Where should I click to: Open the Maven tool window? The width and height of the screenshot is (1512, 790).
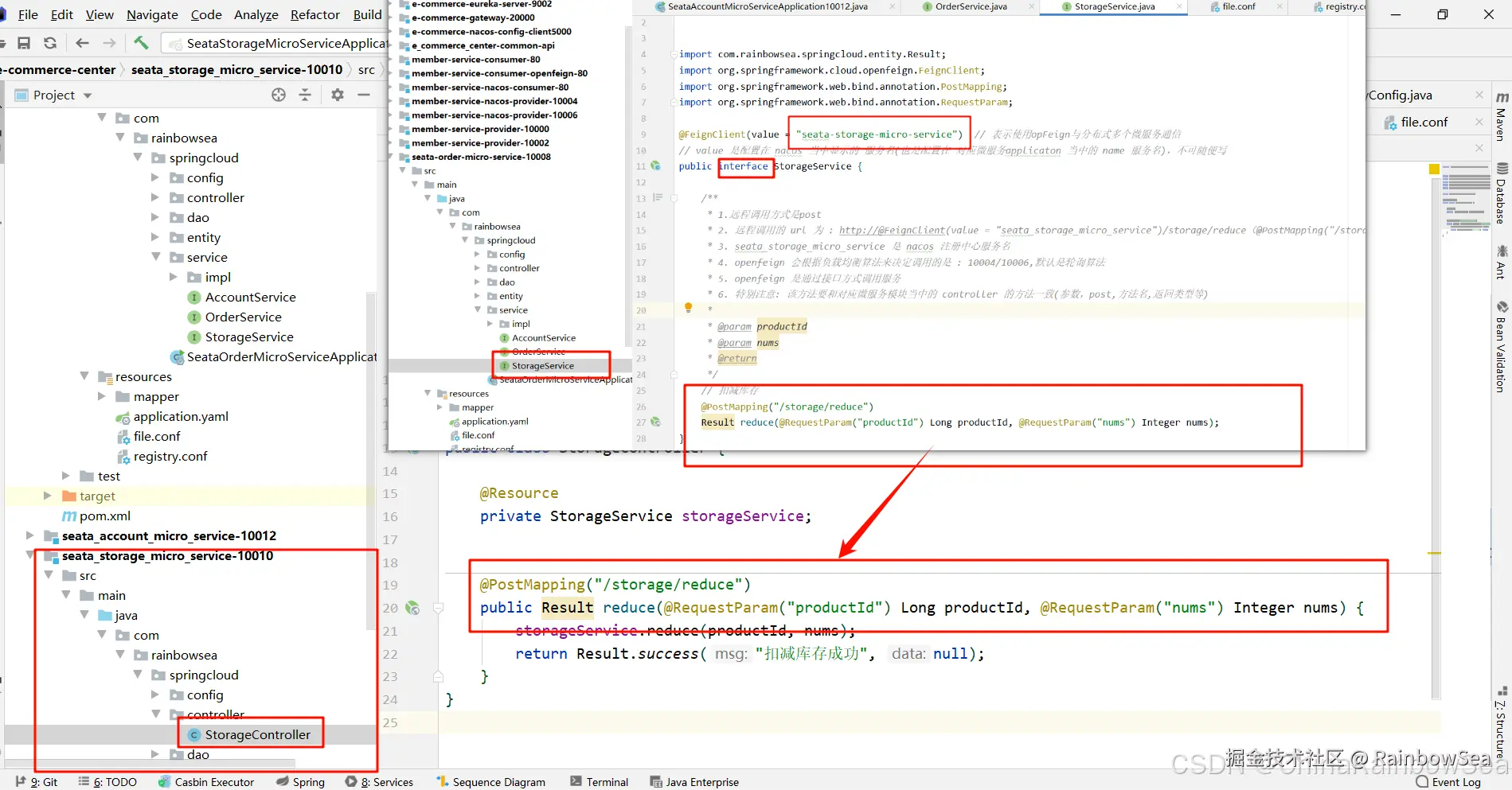[1502, 116]
